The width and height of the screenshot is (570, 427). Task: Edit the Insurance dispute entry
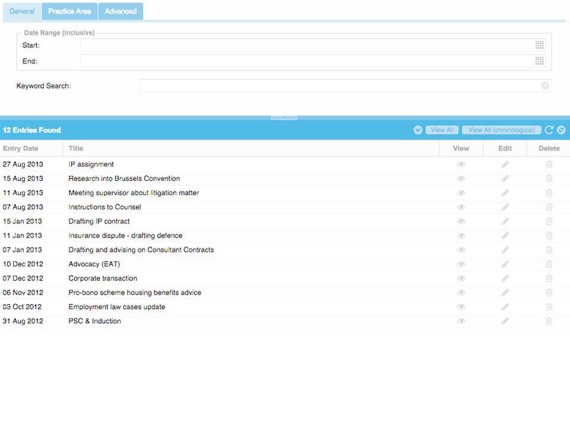505,235
